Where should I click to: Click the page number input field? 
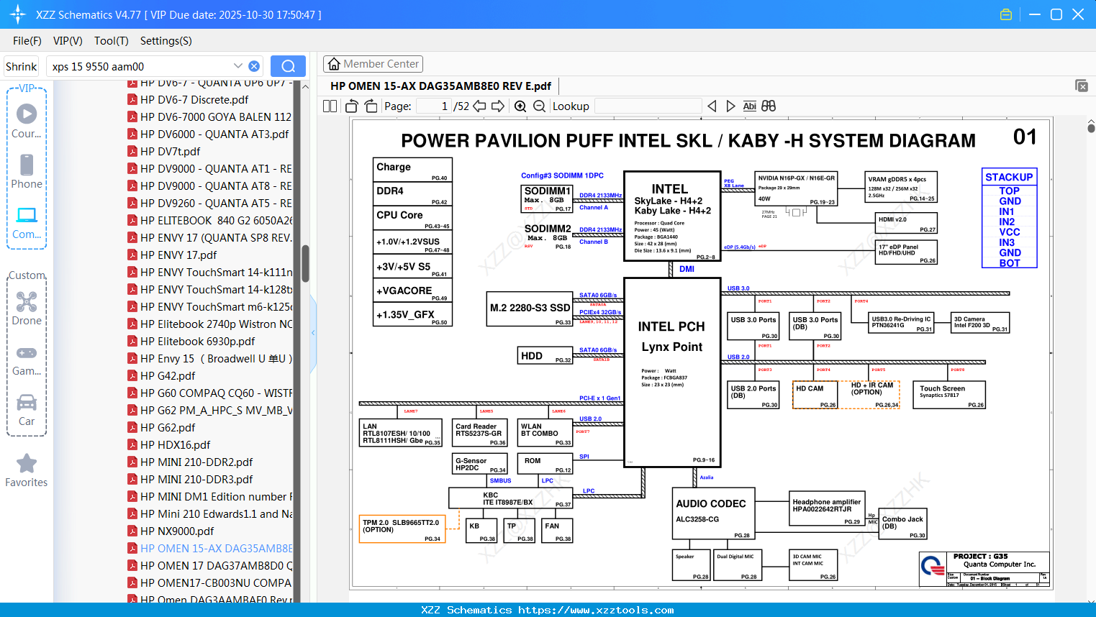(434, 106)
